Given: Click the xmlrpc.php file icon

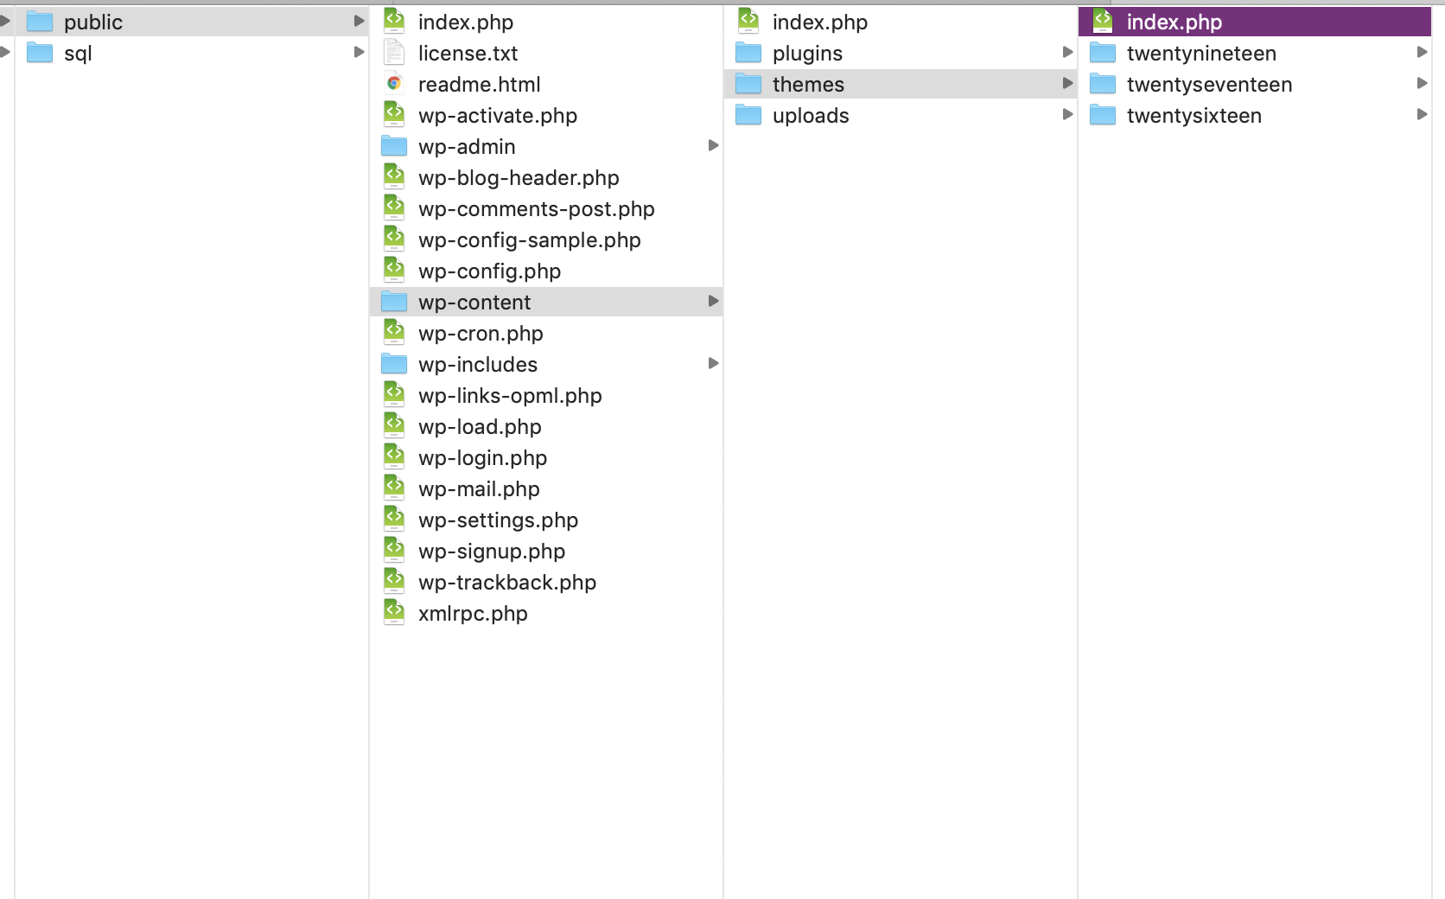Looking at the screenshot, I should pyautogui.click(x=394, y=612).
